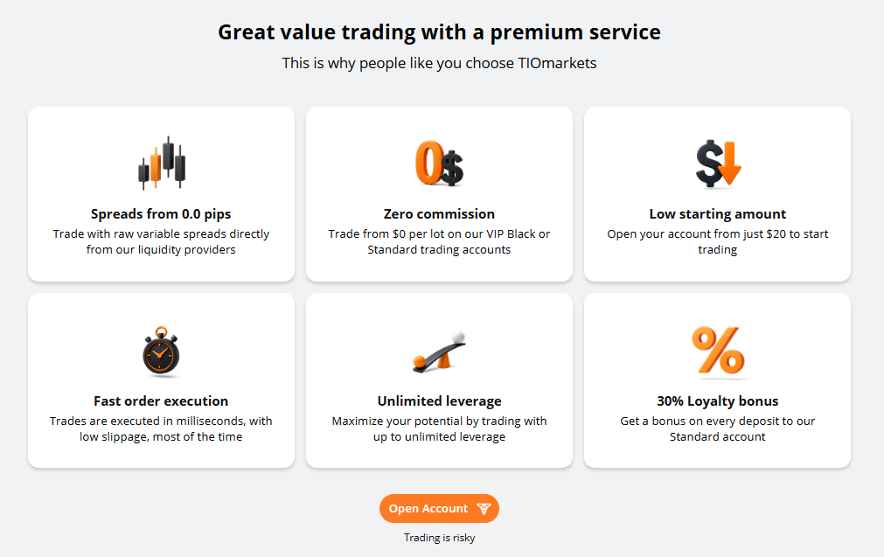The height and width of the screenshot is (557, 884).
Task: Click the why people choose TIOmarkets subtitle
Action: 439,63
